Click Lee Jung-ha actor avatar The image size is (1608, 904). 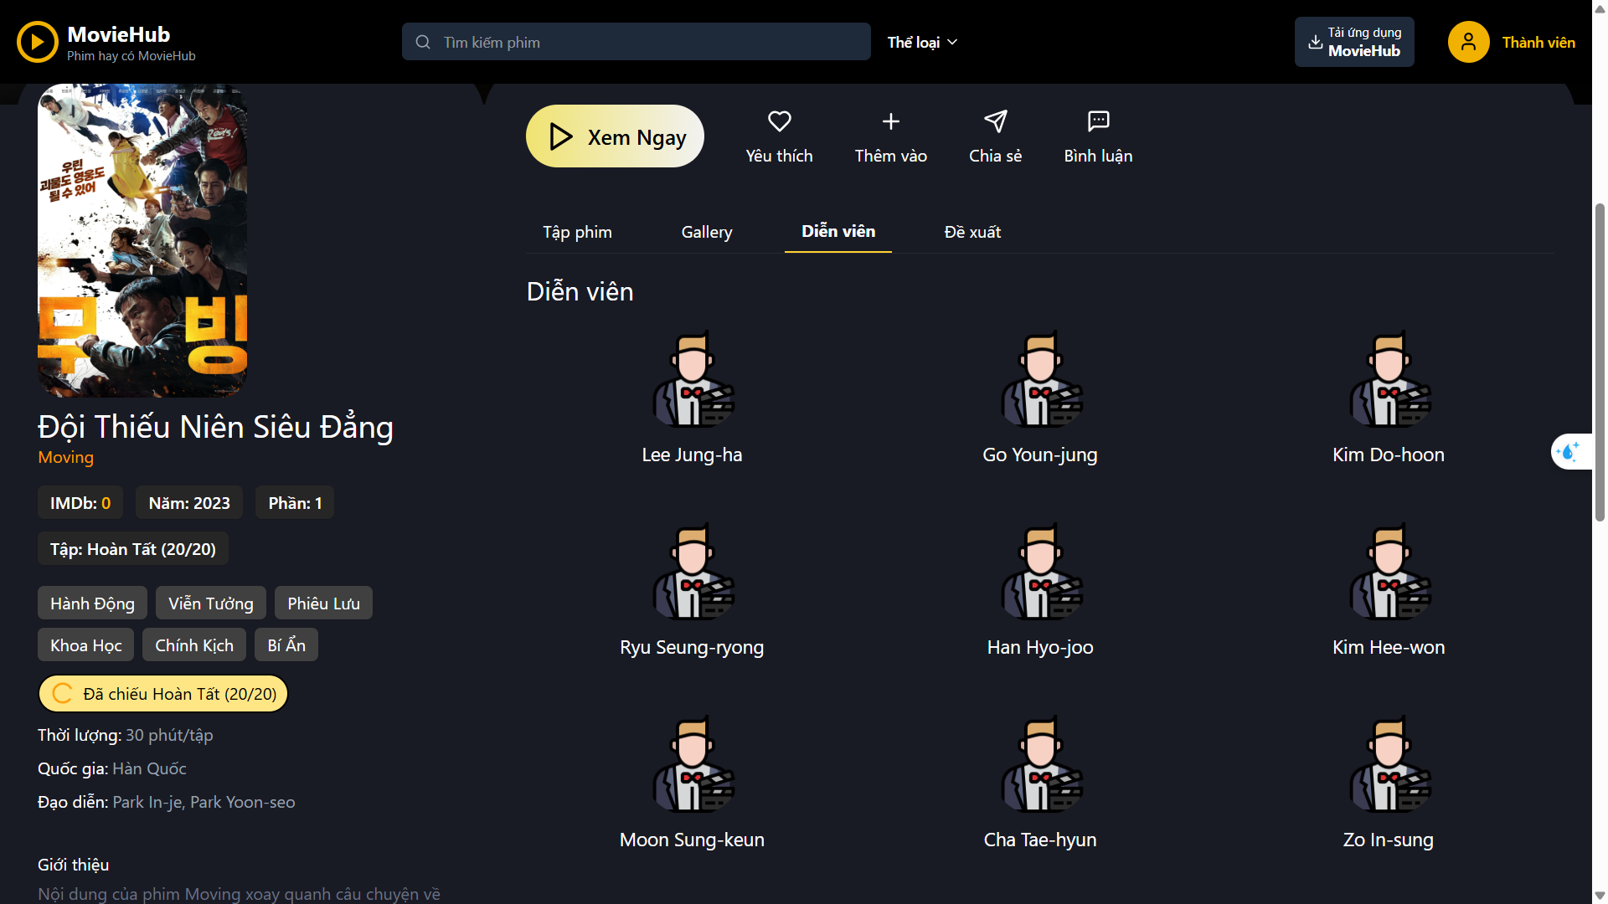692,379
